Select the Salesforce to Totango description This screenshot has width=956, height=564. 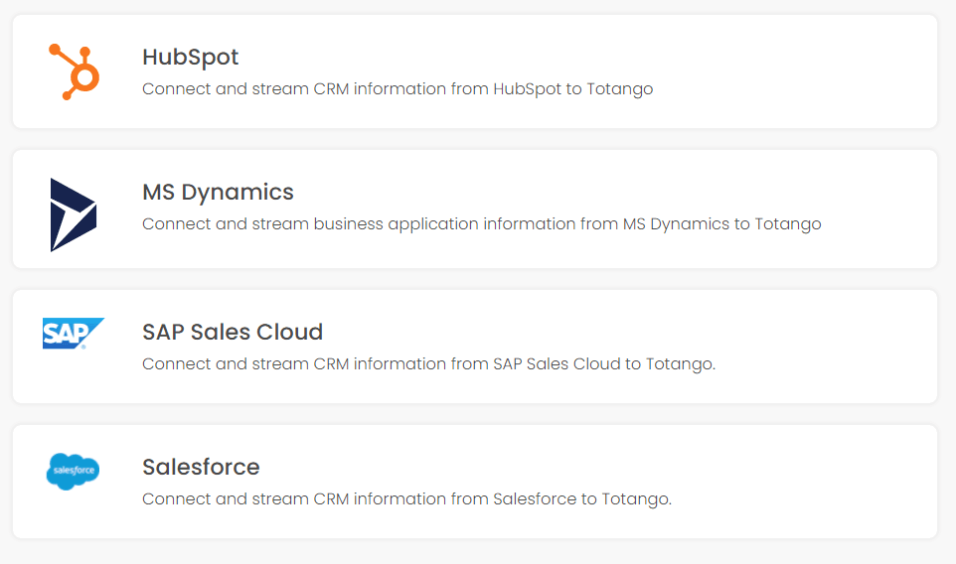pyautogui.click(x=406, y=499)
